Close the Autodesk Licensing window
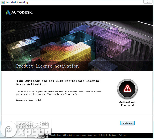This screenshot has width=154, height=139. pos(148,2)
